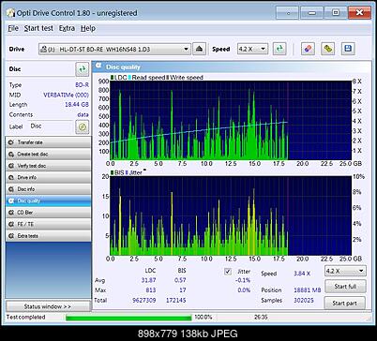The width and height of the screenshot is (377, 341).
Task: Click the LDC average value 31.87
Action: [148, 280]
